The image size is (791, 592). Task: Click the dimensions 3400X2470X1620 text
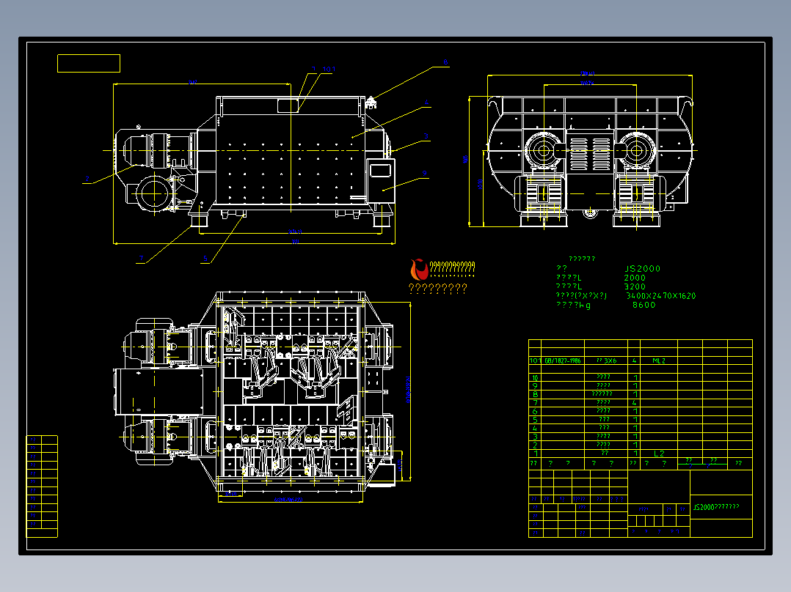(661, 296)
